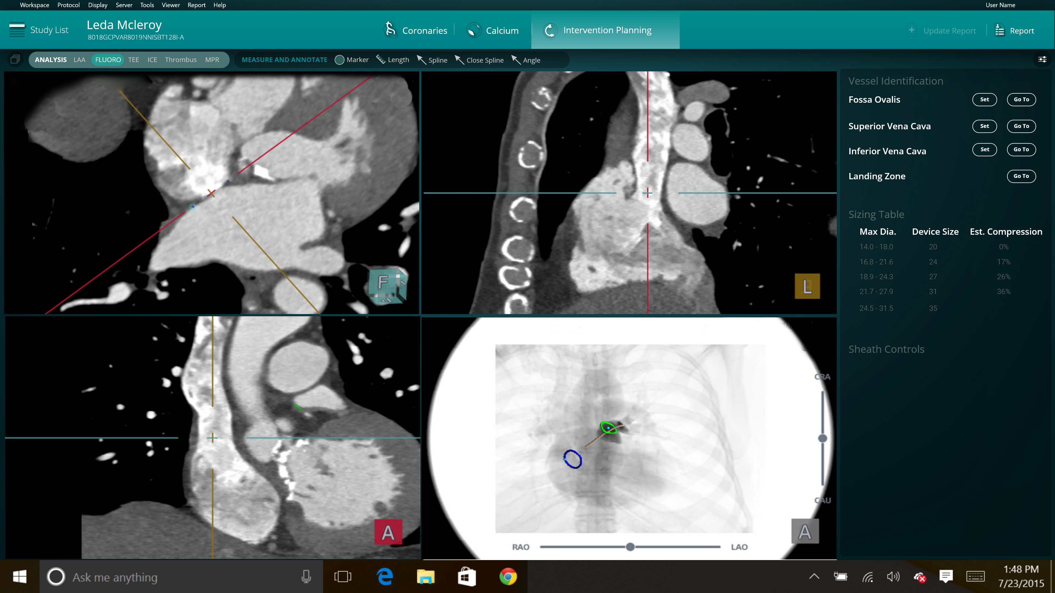Open the Action Center notification icon
This screenshot has height=593, width=1055.
click(x=946, y=577)
